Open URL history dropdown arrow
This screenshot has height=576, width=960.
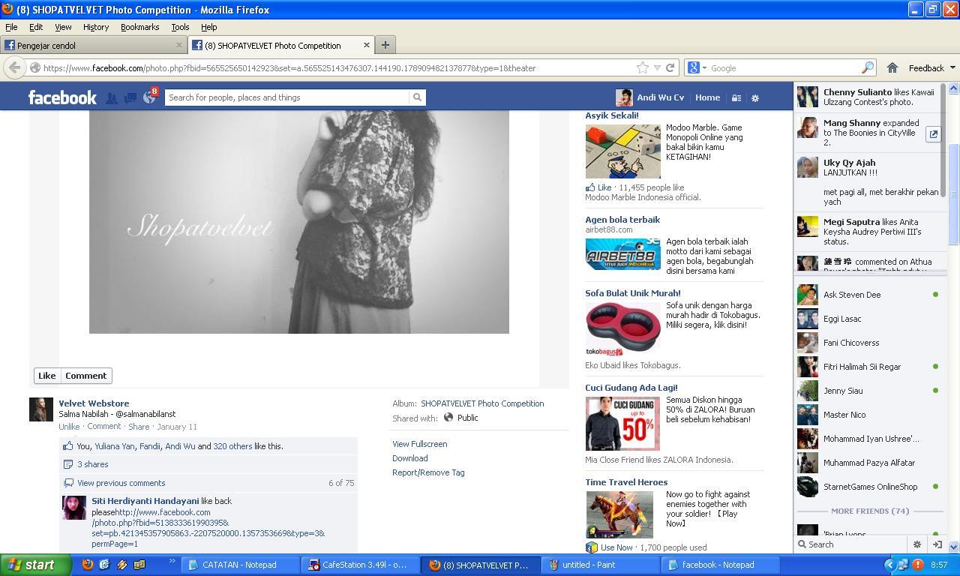(657, 67)
